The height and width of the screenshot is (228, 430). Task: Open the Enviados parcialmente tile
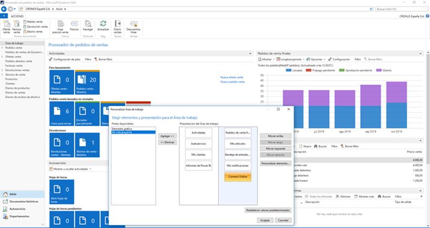point(87,114)
